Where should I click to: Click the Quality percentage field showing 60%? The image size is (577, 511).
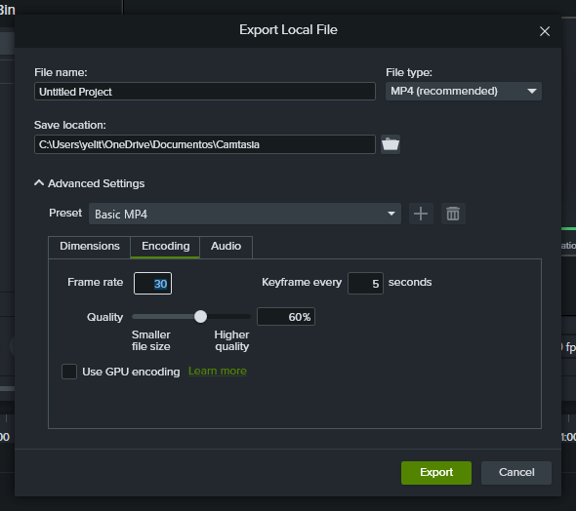(286, 317)
